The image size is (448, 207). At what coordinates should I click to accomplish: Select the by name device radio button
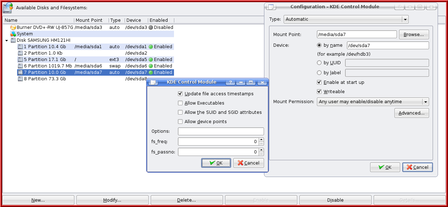tap(319, 45)
